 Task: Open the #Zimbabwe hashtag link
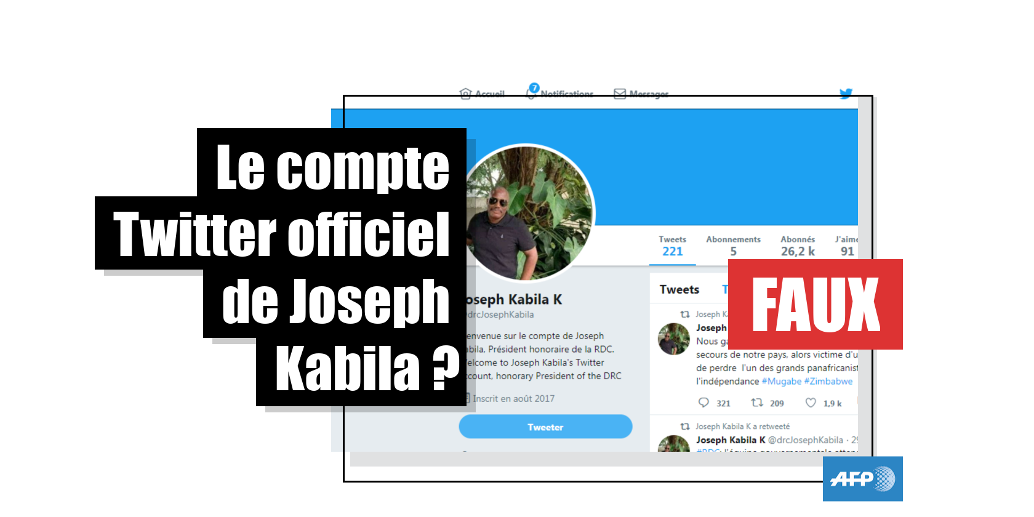(828, 382)
